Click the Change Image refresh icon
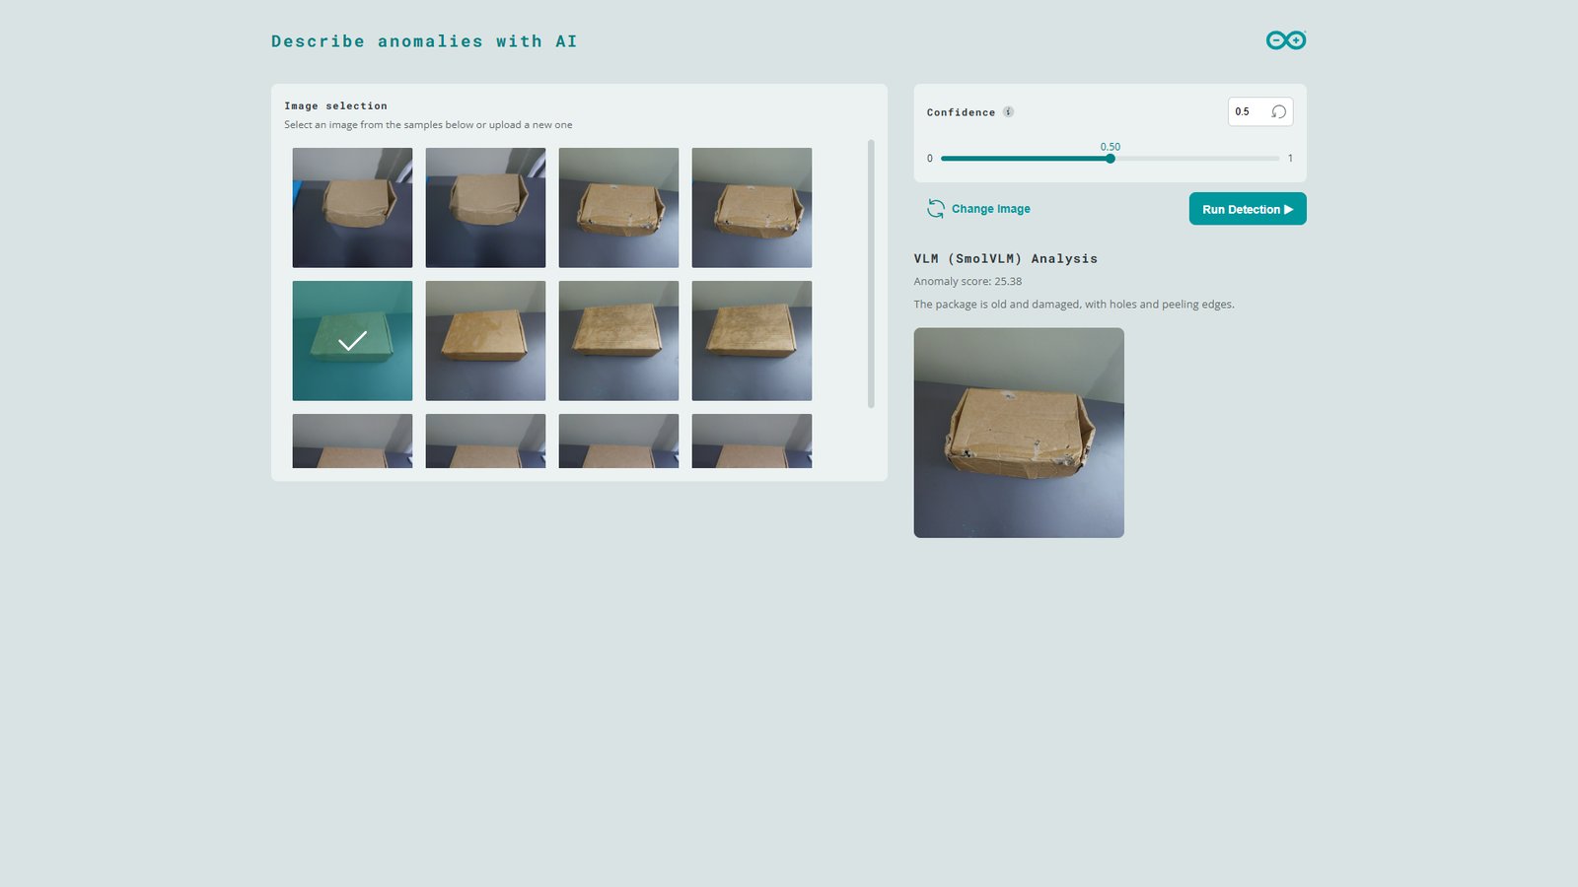This screenshot has width=1578, height=887. click(x=935, y=209)
